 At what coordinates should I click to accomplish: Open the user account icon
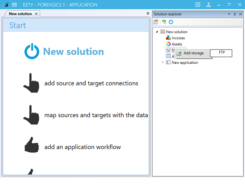[208, 4]
